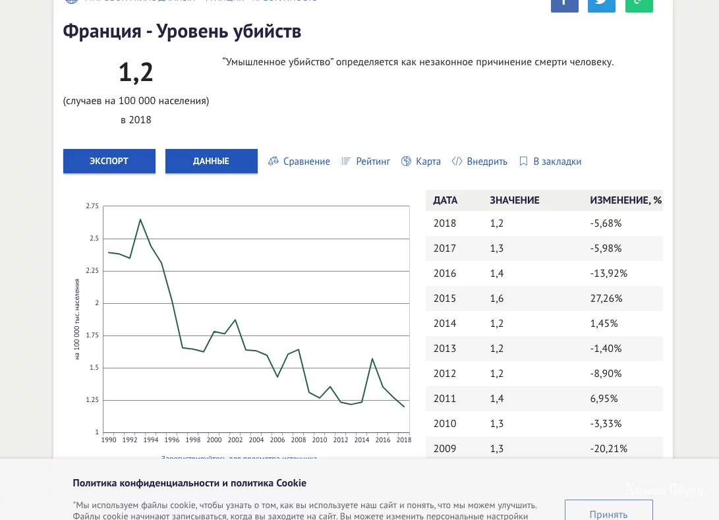Share page via Twitter bird button

click(602, 5)
